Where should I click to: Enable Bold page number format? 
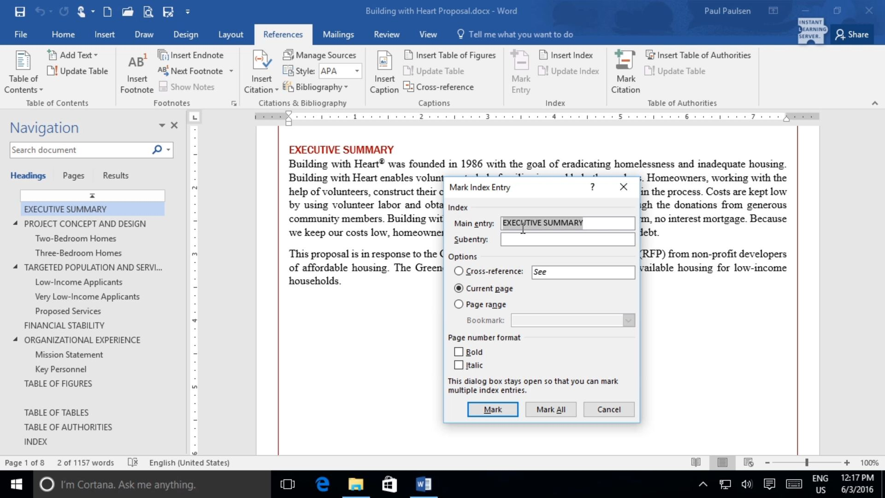coord(459,351)
